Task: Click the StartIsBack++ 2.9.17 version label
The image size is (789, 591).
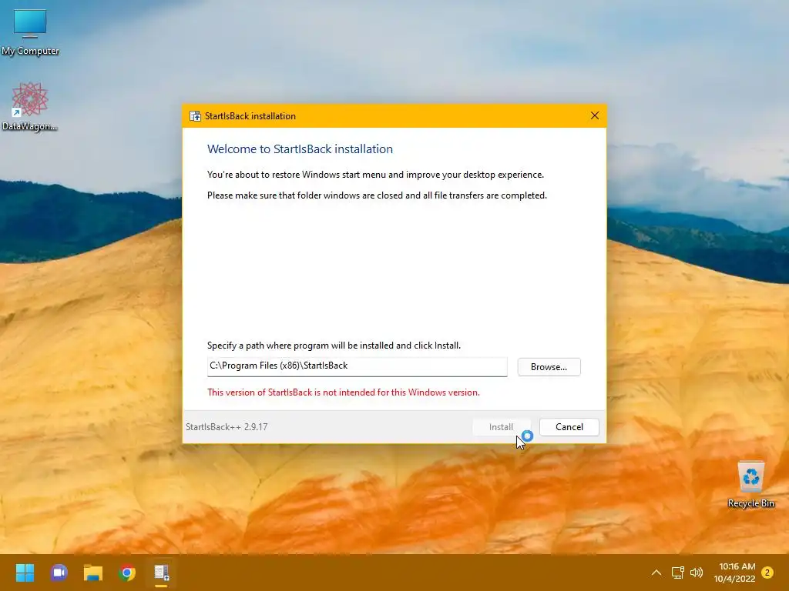Action: tap(227, 426)
